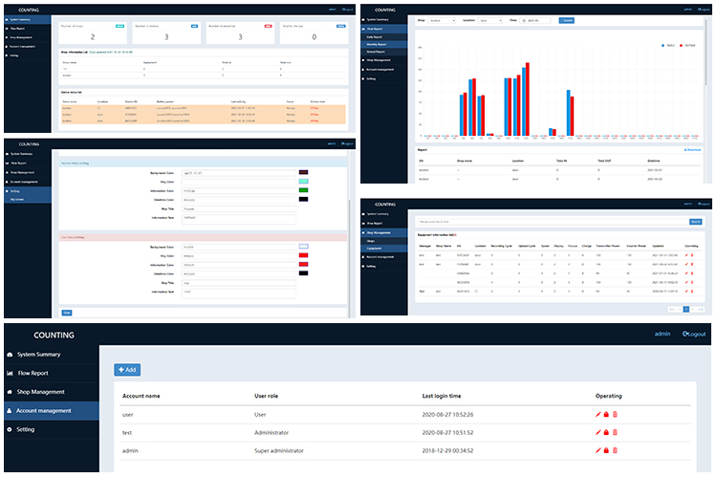Click the blue Add button above accounts table

(x=127, y=369)
